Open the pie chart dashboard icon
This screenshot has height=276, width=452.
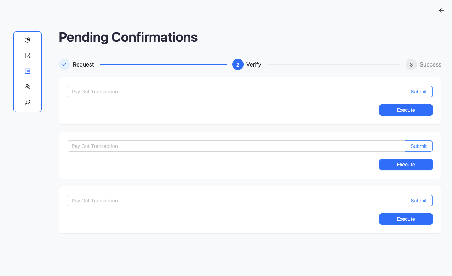pos(28,40)
